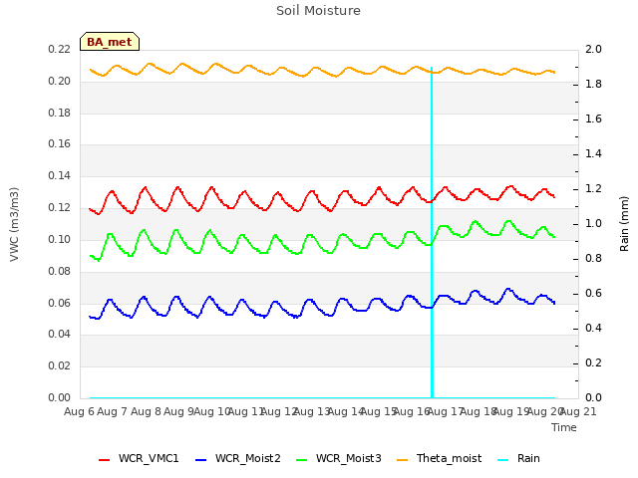Click the 2.0 right axis value
Image resolution: width=638 pixels, height=478 pixels.
point(593,49)
